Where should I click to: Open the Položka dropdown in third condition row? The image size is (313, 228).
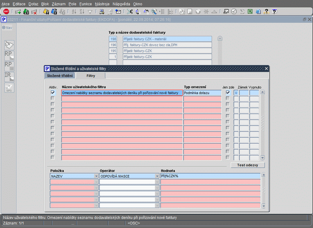(96, 188)
